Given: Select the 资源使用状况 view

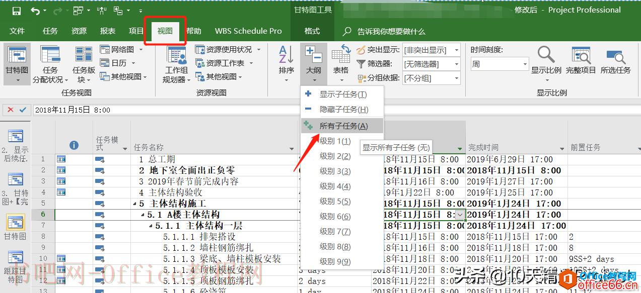Looking at the screenshot, I should pos(228,49).
